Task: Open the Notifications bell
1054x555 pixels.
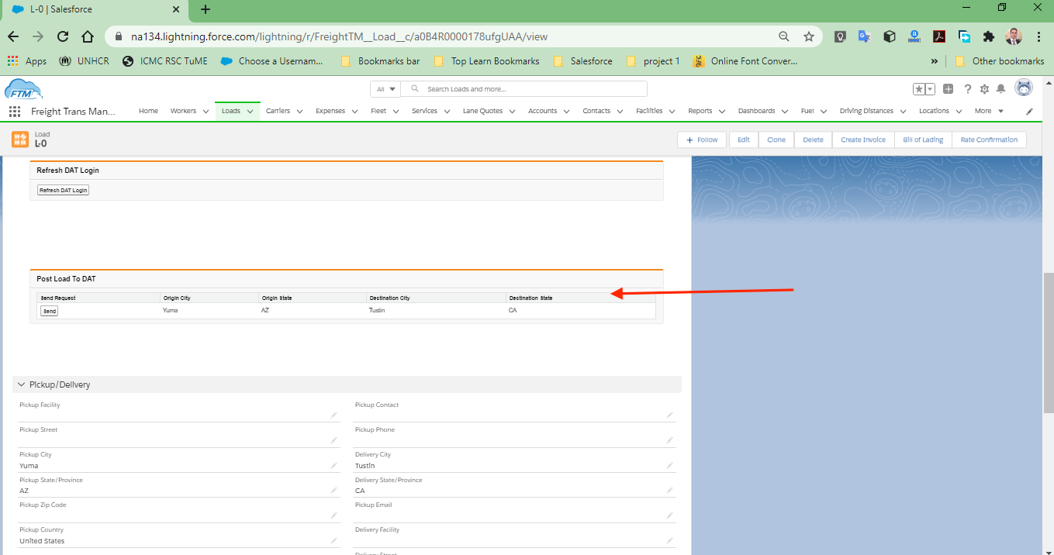Action: (1001, 89)
